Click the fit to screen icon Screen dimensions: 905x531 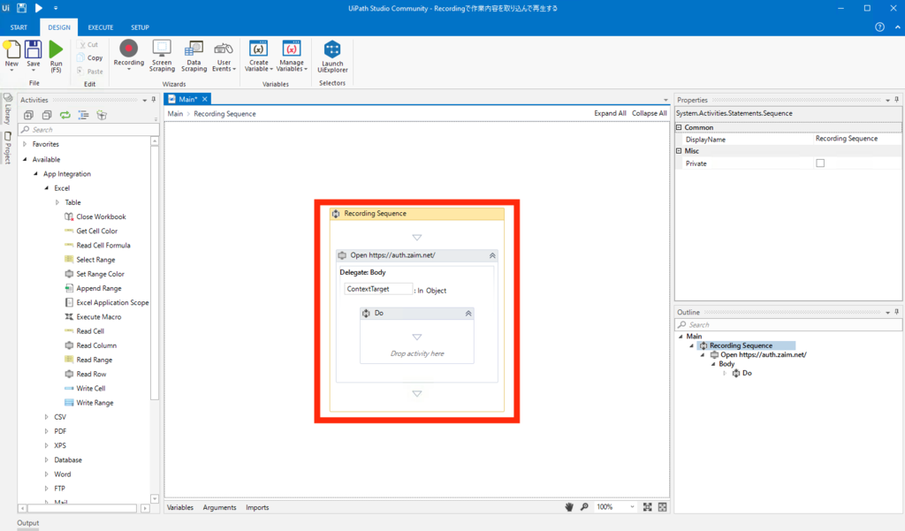648,507
